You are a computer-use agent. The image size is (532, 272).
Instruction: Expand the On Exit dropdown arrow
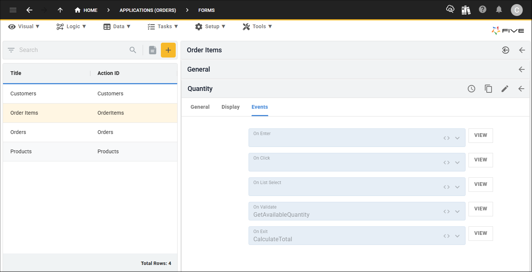coord(457,236)
